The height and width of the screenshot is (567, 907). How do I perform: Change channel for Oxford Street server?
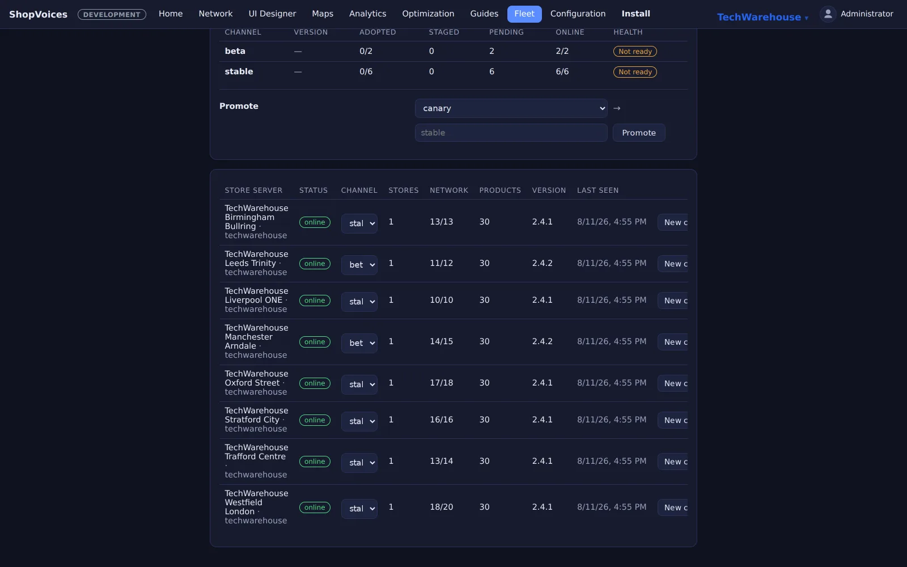359,384
